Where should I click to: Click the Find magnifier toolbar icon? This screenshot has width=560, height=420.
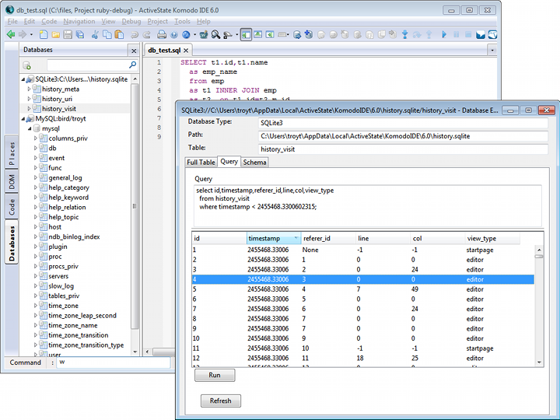[x=214, y=35]
